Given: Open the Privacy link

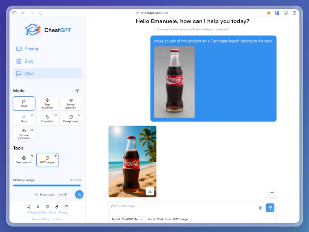Looking at the screenshot, I should tap(63, 213).
